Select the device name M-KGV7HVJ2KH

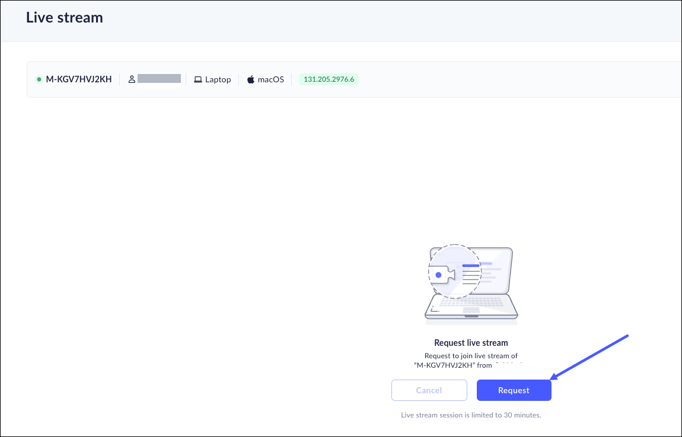(79, 79)
